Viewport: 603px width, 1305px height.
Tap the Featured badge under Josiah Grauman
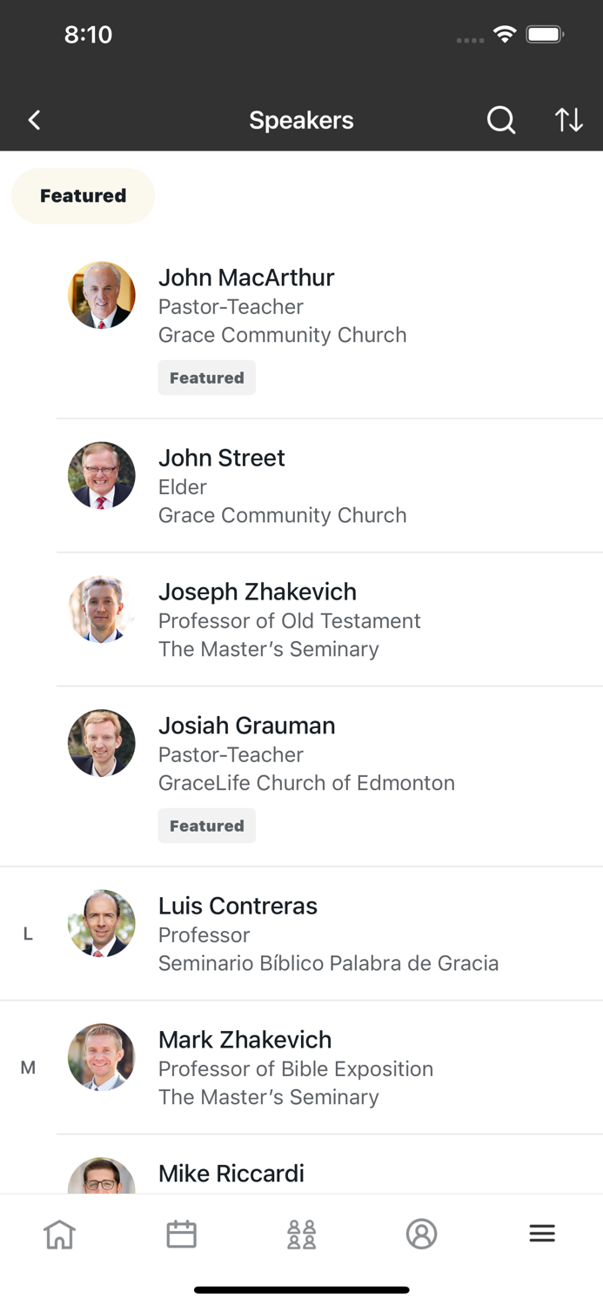click(206, 825)
